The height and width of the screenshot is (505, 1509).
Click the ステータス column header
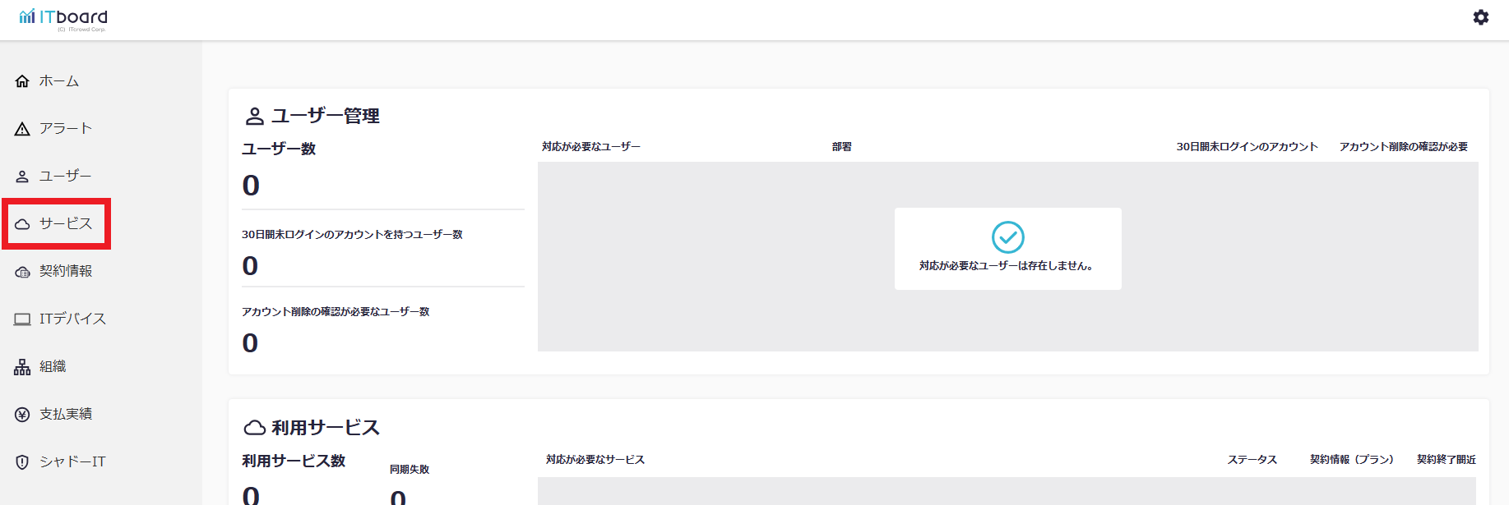click(x=1252, y=460)
